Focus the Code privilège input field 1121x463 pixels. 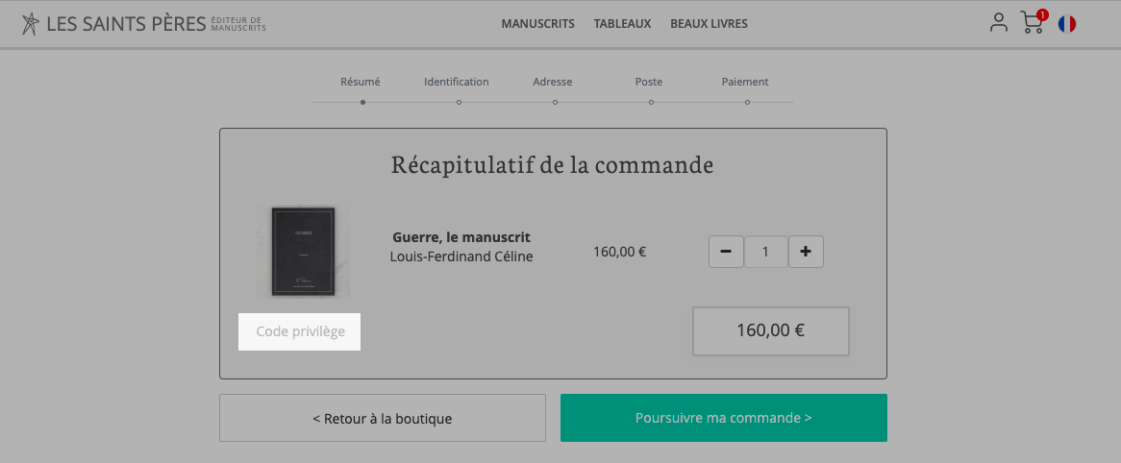pos(300,331)
